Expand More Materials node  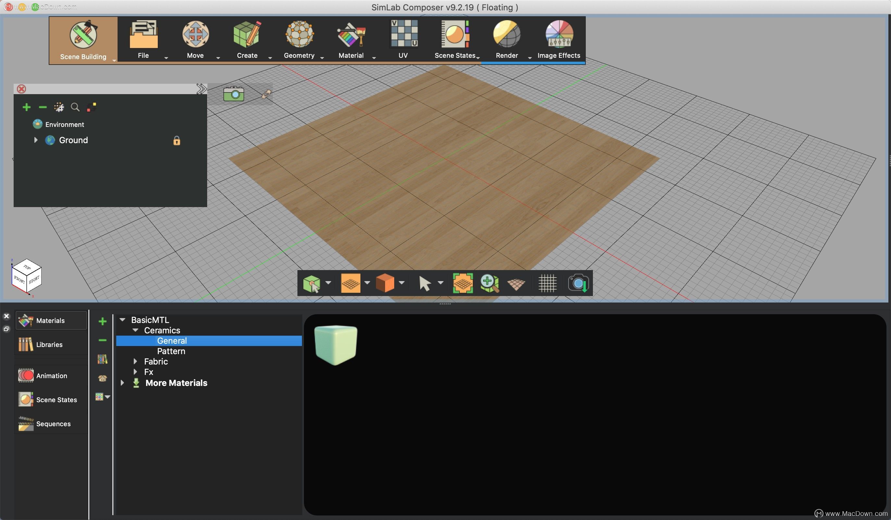click(x=122, y=383)
